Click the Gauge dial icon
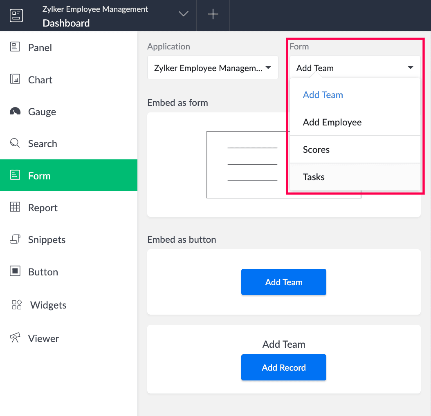 coord(15,111)
